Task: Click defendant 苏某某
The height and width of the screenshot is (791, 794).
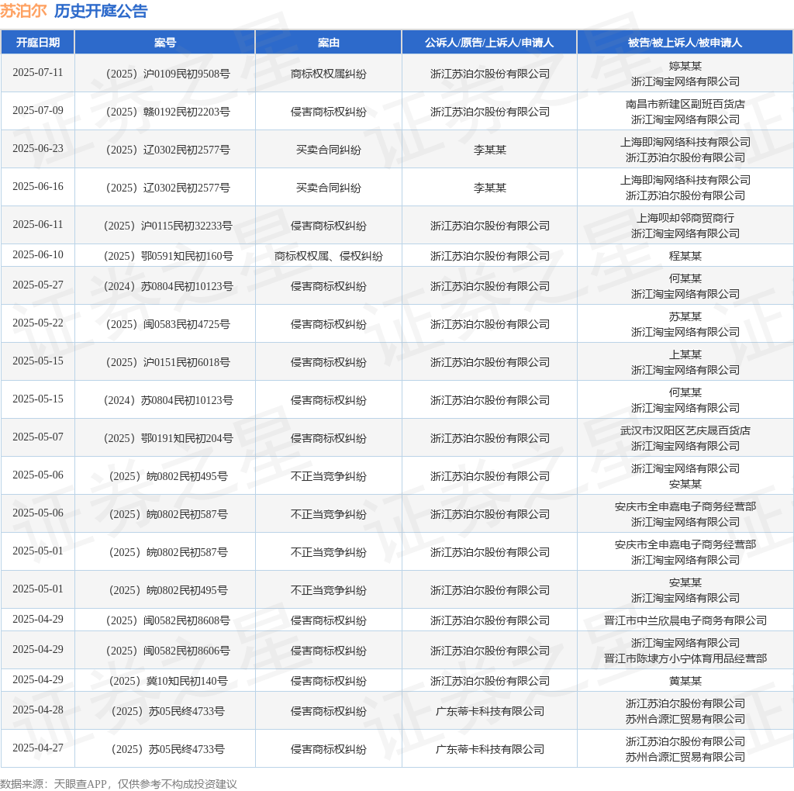Action: point(685,316)
